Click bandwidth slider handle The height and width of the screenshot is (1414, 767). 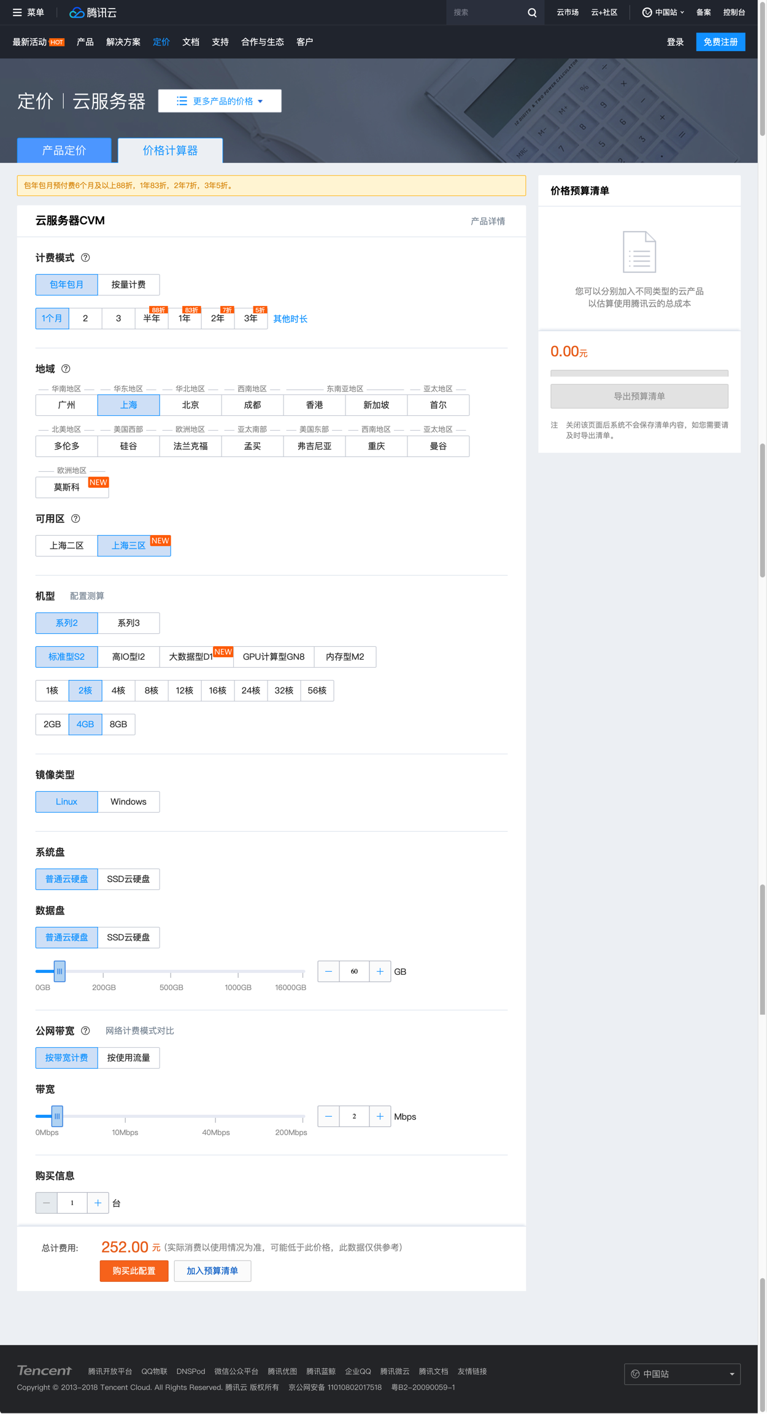[57, 1116]
